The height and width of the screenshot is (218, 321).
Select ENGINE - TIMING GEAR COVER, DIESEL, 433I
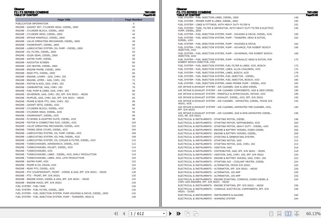click(x=41, y=130)
